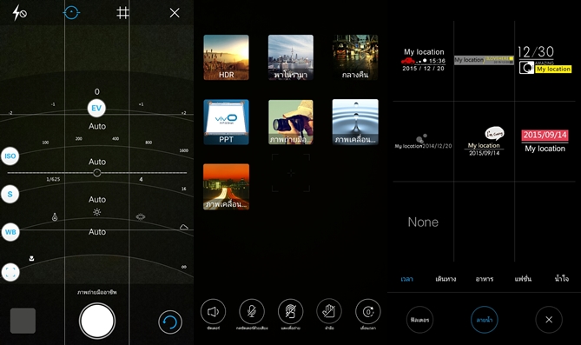Toggle the grid lines icon
Screen dimensions: 581x345
pos(122,13)
